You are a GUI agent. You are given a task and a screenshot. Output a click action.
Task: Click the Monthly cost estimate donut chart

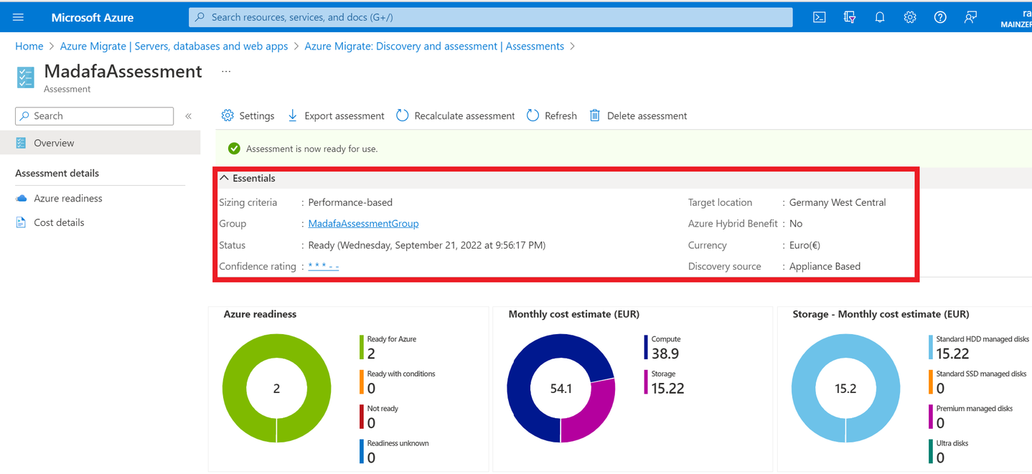tap(561, 389)
